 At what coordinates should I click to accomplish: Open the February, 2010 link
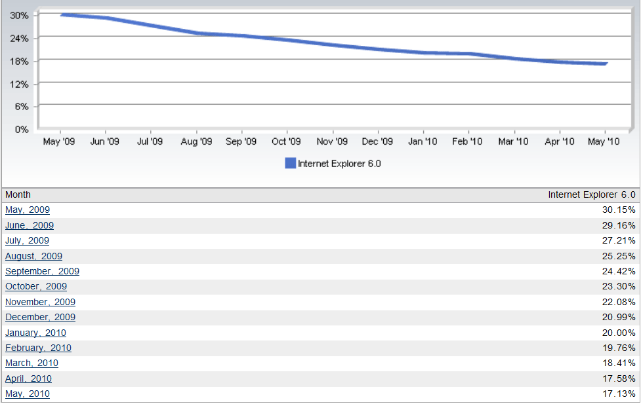pyautogui.click(x=38, y=348)
